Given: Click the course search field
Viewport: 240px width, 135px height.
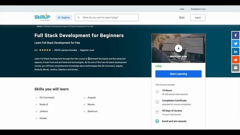Looking at the screenshot, I should point(106,18).
